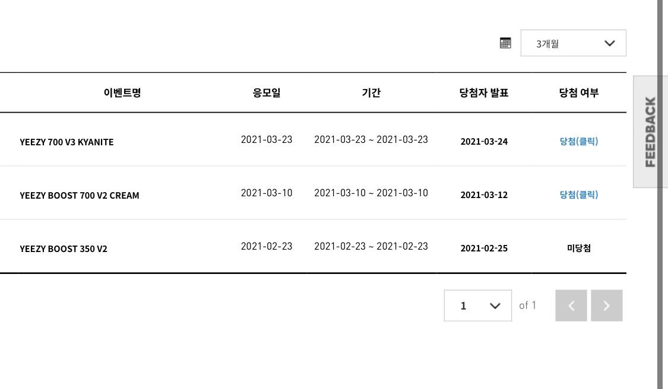This screenshot has height=389, width=668.
Task: Click the 미당첨 result for YEEZY BOOST 350 V2
Action: [x=578, y=248]
